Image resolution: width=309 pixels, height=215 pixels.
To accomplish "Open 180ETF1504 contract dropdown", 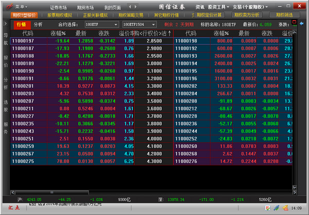I will (140, 24).
